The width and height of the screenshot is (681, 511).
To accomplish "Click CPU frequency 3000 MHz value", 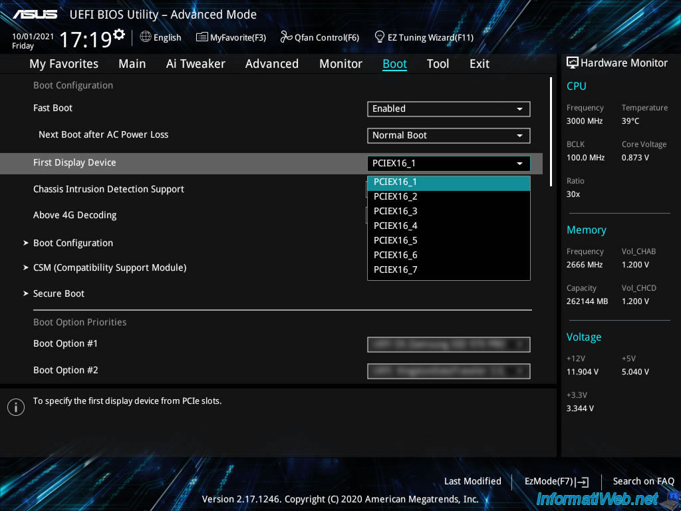I will [x=585, y=121].
